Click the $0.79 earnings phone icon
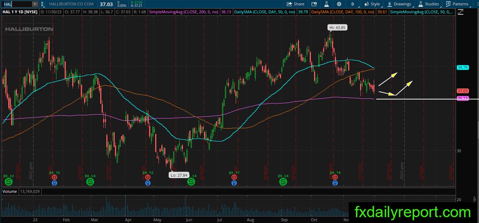The width and height of the screenshot is (479, 223). [335, 177]
